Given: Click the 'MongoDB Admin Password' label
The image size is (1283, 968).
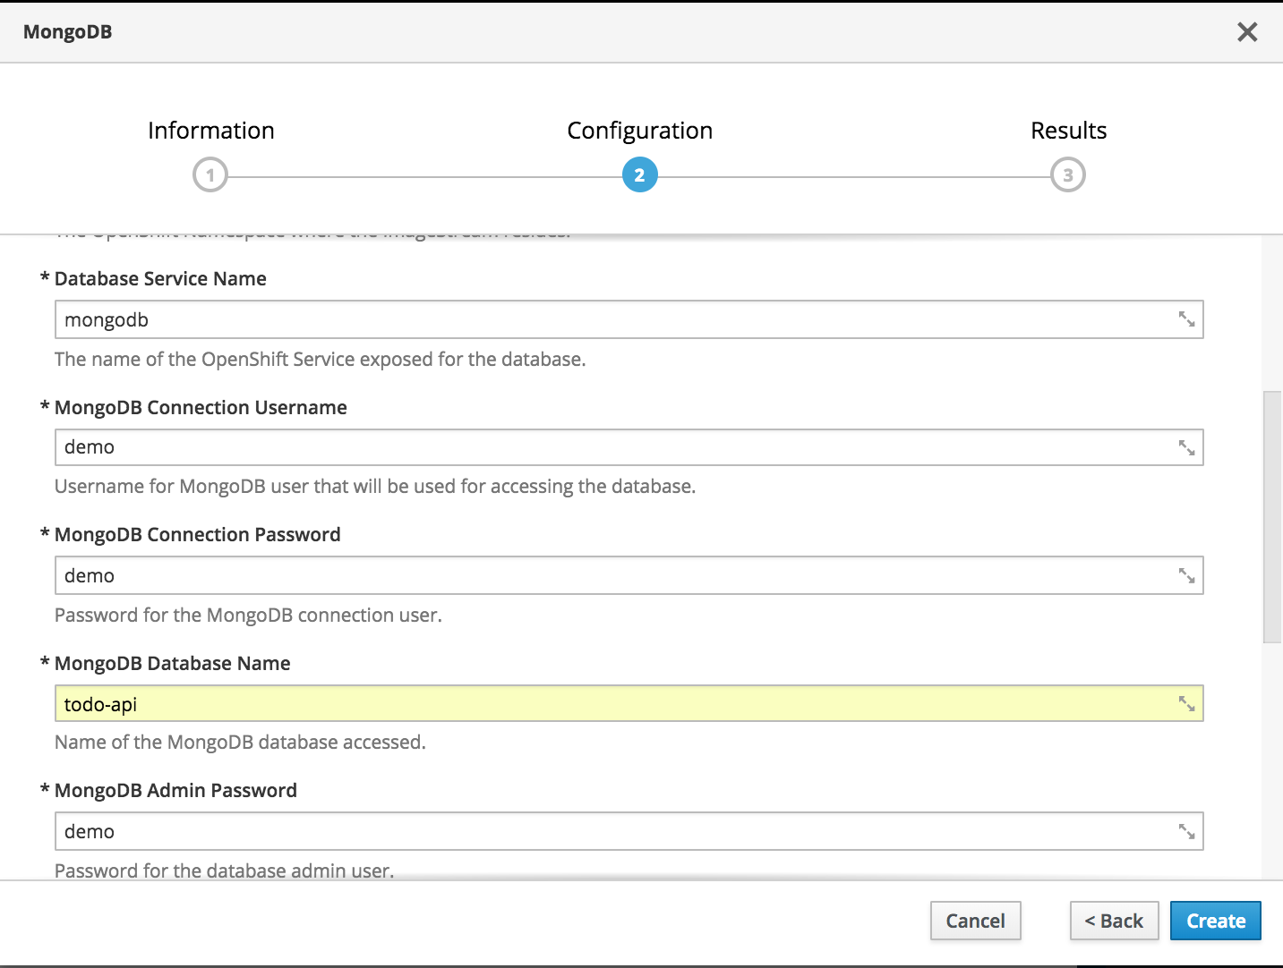Looking at the screenshot, I should coord(175,791).
